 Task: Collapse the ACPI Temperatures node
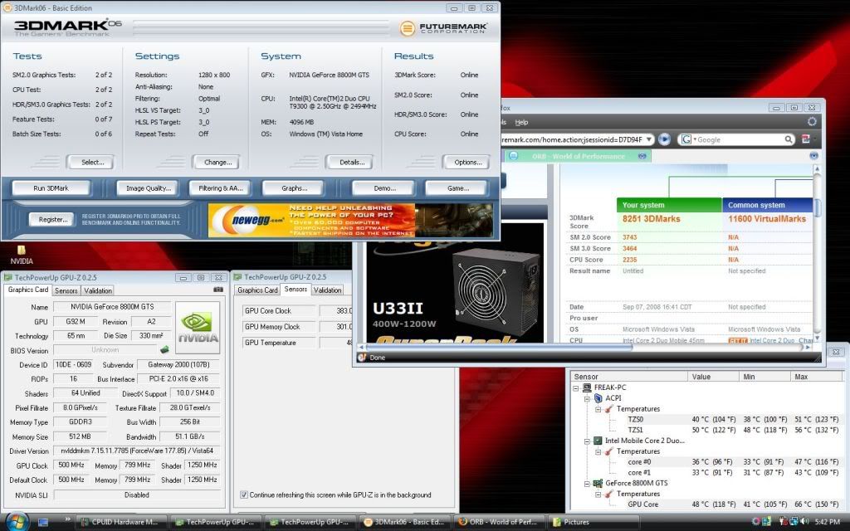click(598, 409)
